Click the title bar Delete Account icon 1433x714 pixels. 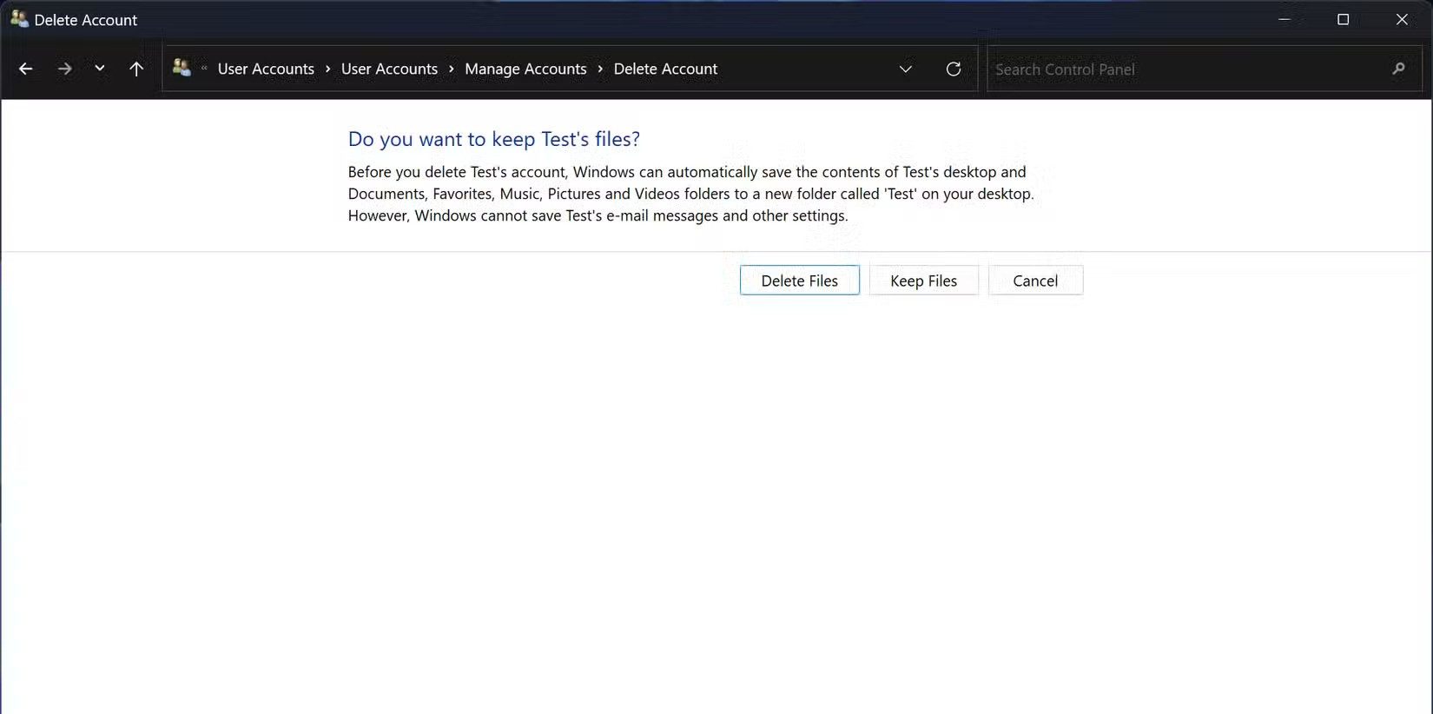point(19,19)
